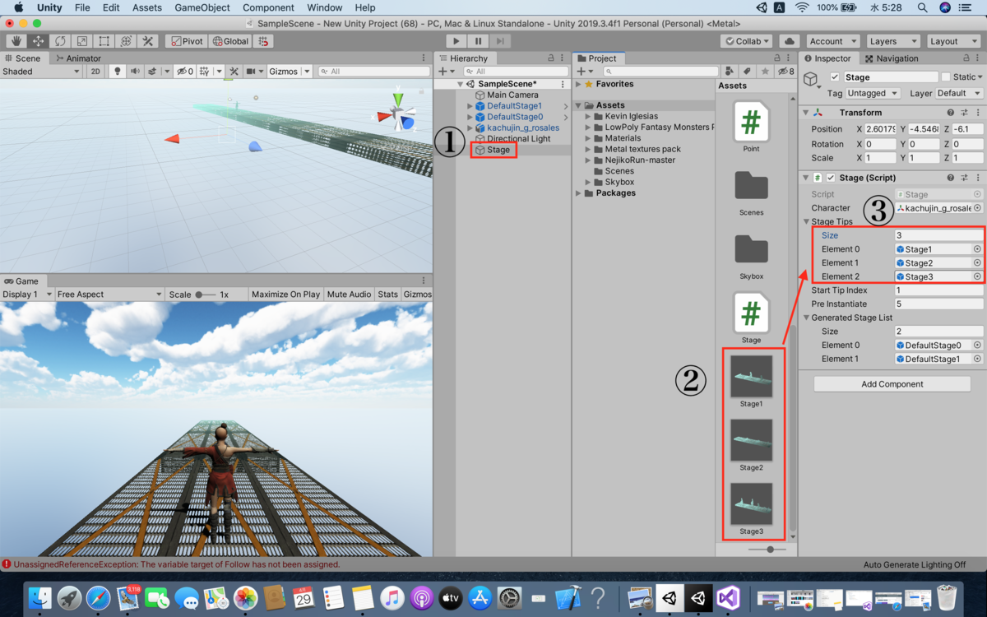Toggle Stats overlay in the Game view
This screenshot has width=987, height=617.
tap(387, 295)
